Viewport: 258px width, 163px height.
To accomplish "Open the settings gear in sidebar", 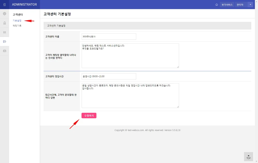I will [5, 14].
